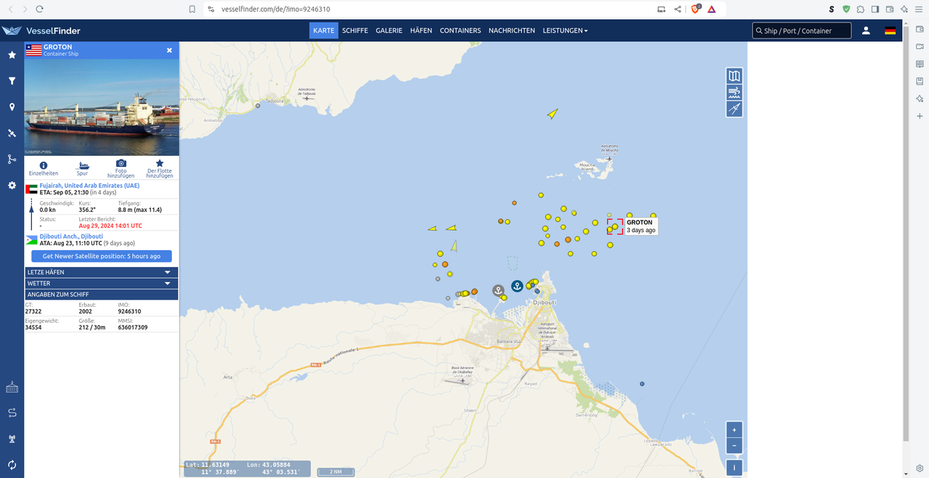Open the route branch tool

pos(12,160)
